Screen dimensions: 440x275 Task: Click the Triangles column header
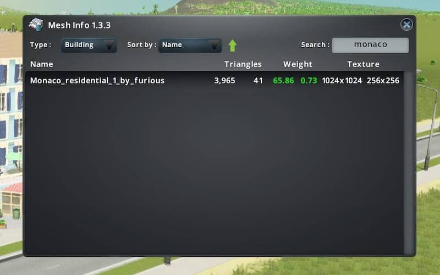(243, 64)
